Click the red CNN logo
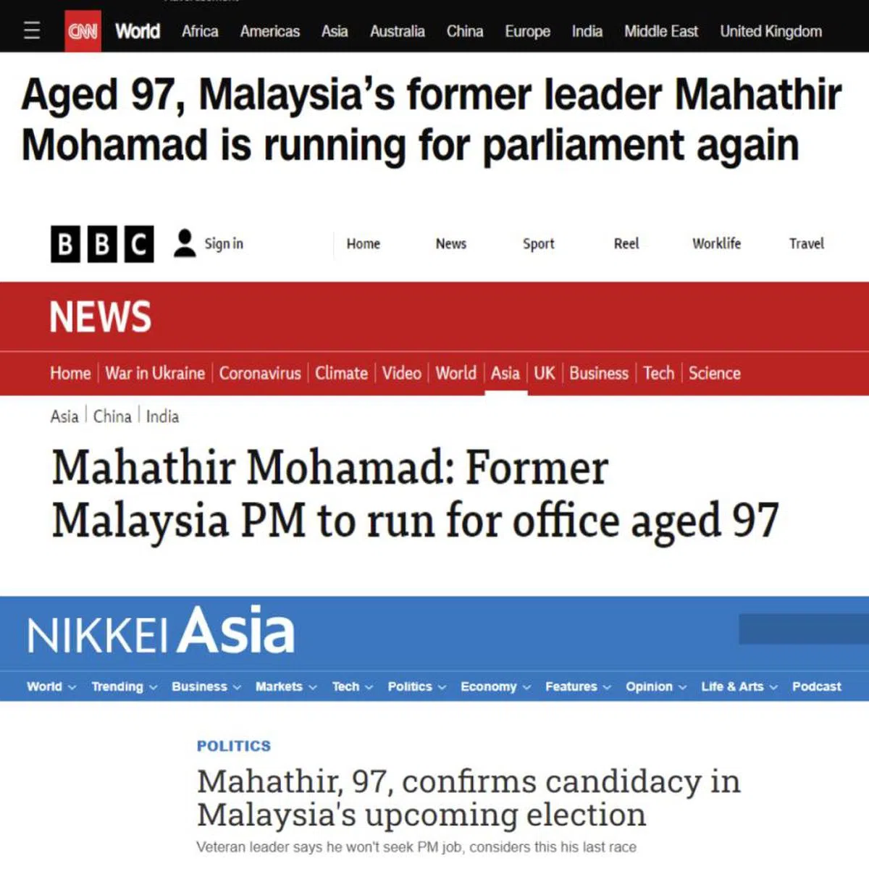This screenshot has width=869, height=869. 83,31
